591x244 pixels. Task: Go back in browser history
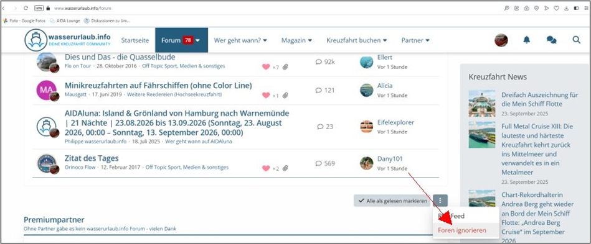click(x=3, y=8)
